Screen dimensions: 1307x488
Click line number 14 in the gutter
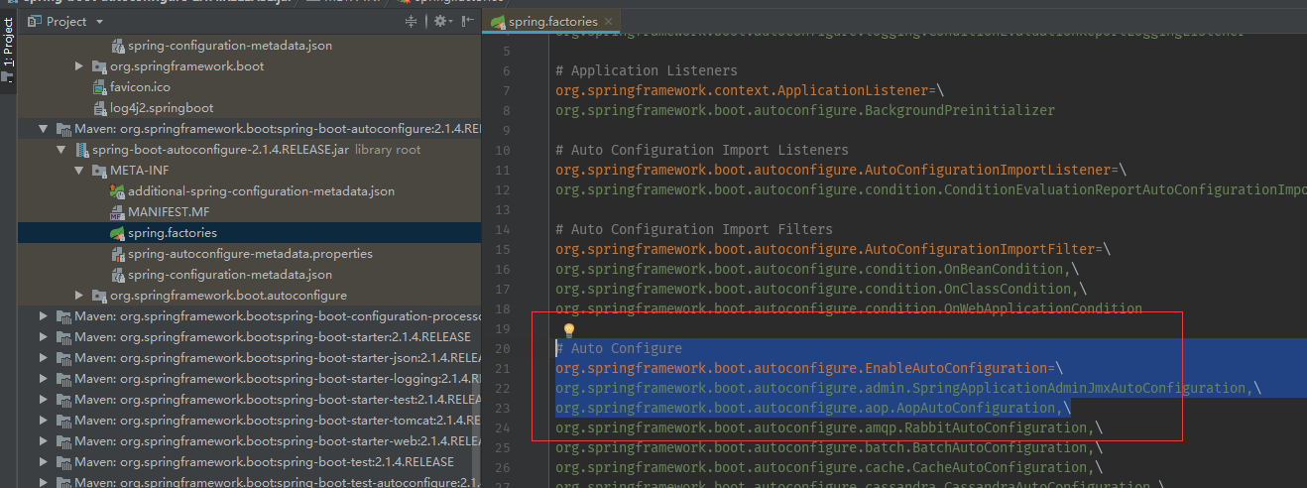(x=502, y=229)
